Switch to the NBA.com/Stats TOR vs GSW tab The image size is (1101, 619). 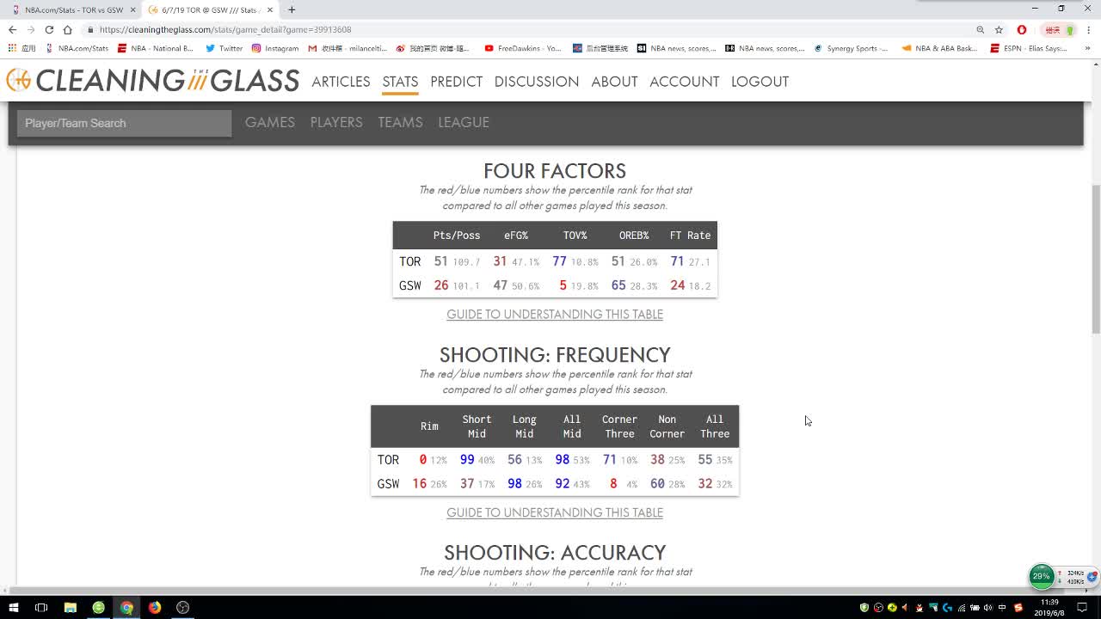click(73, 9)
